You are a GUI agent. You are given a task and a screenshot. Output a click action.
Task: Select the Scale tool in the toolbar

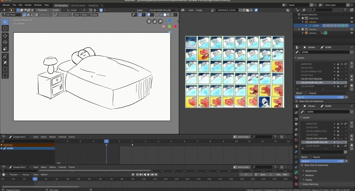click(x=5, y=49)
